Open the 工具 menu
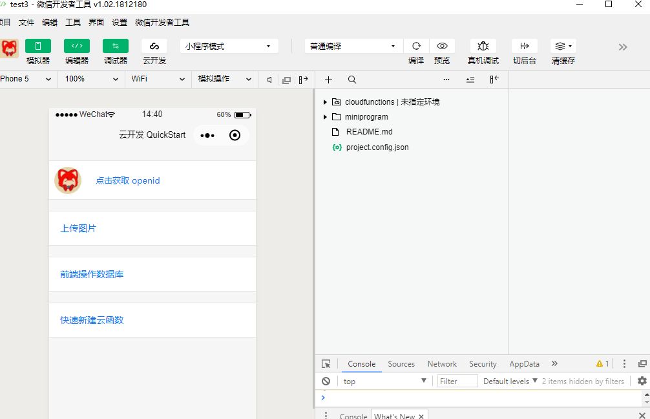Screen dimensions: 650x419 click(73, 23)
